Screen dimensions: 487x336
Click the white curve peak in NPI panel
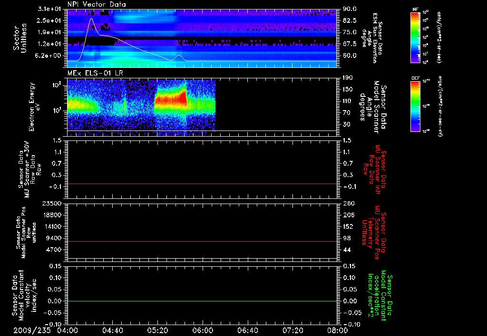click(x=91, y=19)
